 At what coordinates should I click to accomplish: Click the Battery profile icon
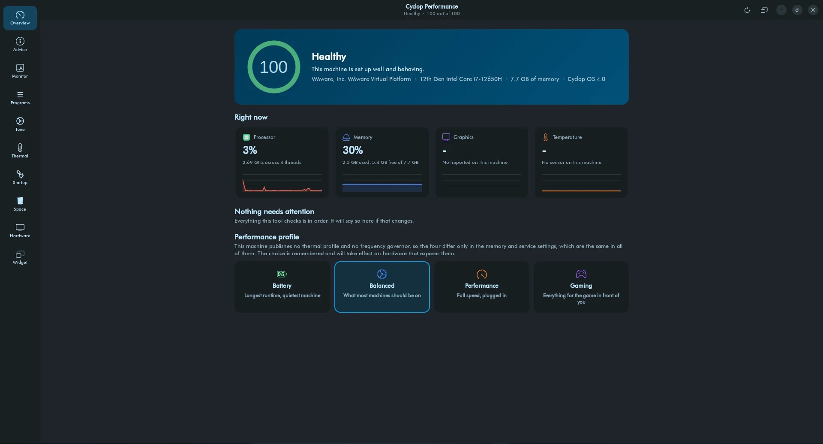click(x=282, y=274)
